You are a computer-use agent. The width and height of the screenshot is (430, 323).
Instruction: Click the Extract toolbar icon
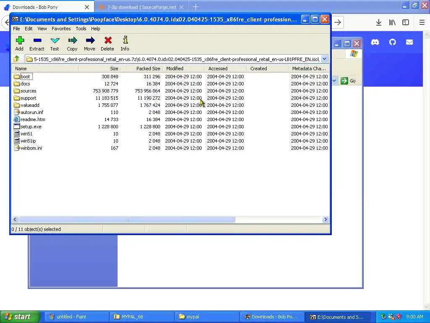point(37,44)
